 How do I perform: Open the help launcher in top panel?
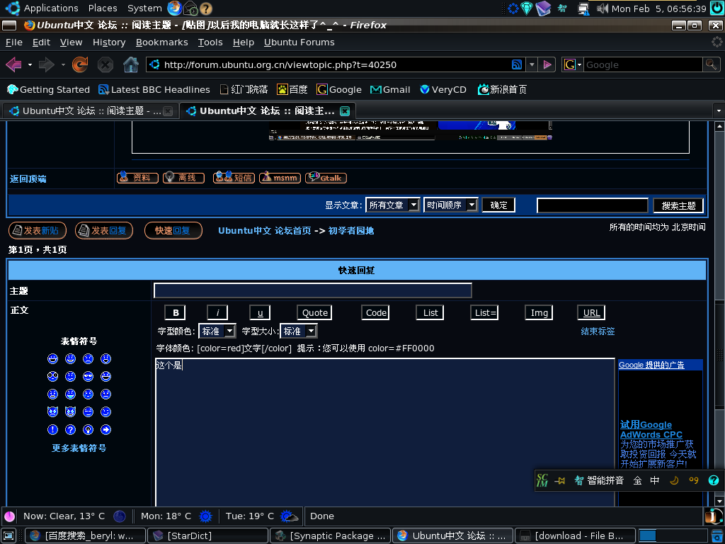(x=206, y=8)
